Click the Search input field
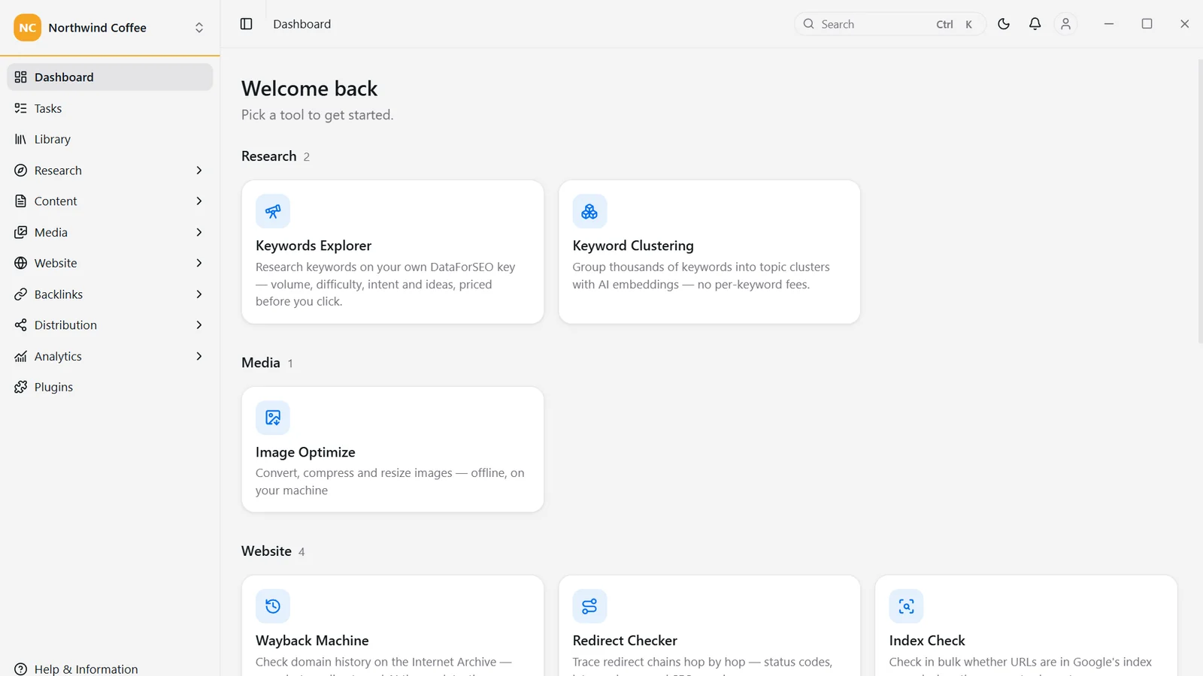This screenshot has width=1203, height=676. tap(890, 24)
